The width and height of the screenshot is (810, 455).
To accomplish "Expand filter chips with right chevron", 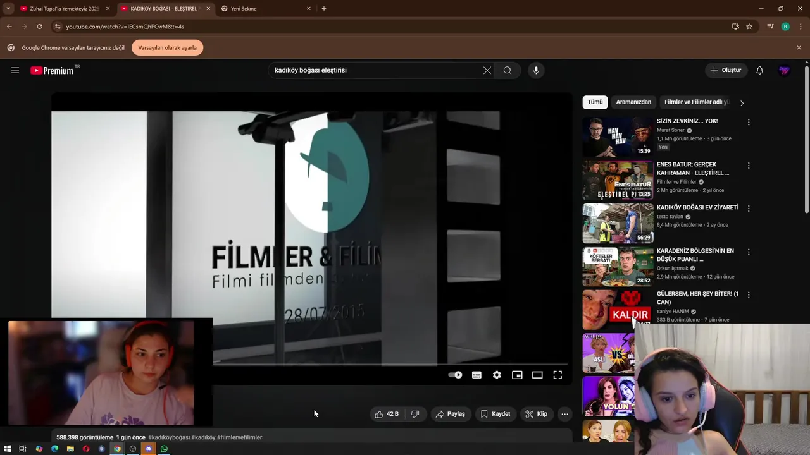I will [742, 102].
